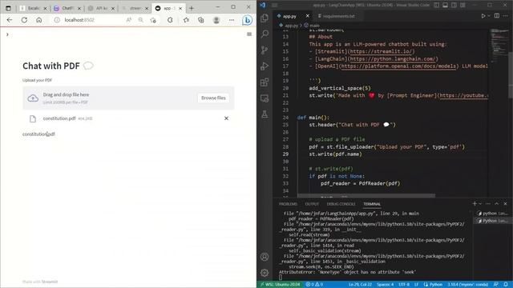
Task: Open Source Control view in VS Code
Action: click(x=265, y=50)
